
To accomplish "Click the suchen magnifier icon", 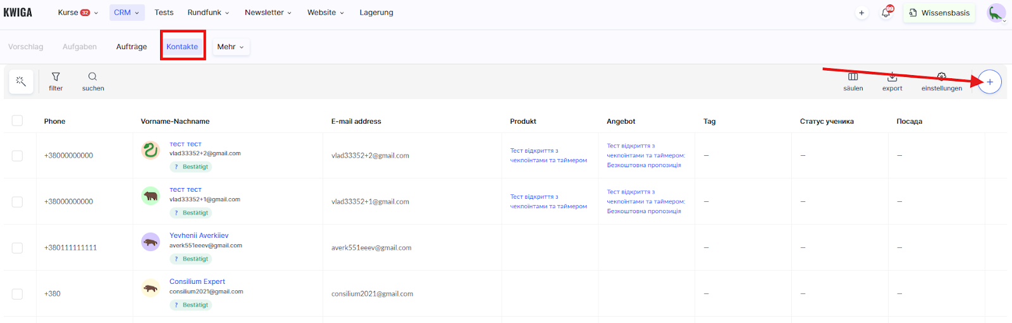I will (92, 77).
